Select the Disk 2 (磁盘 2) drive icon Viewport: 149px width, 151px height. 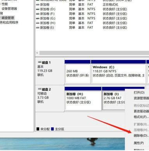tap(39, 89)
